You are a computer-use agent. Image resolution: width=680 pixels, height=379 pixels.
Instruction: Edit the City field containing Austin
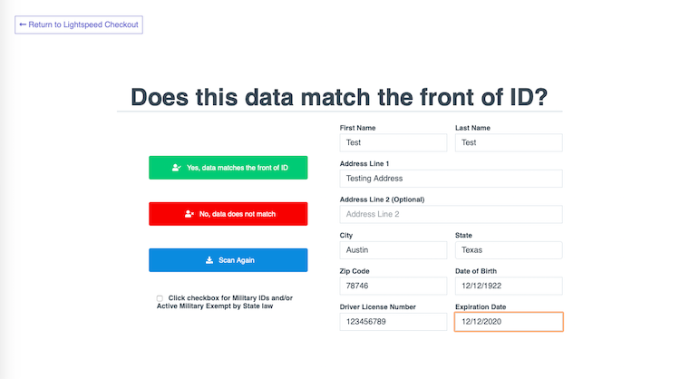pyautogui.click(x=393, y=249)
